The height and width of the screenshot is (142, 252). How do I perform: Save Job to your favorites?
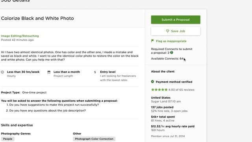pos(176,31)
